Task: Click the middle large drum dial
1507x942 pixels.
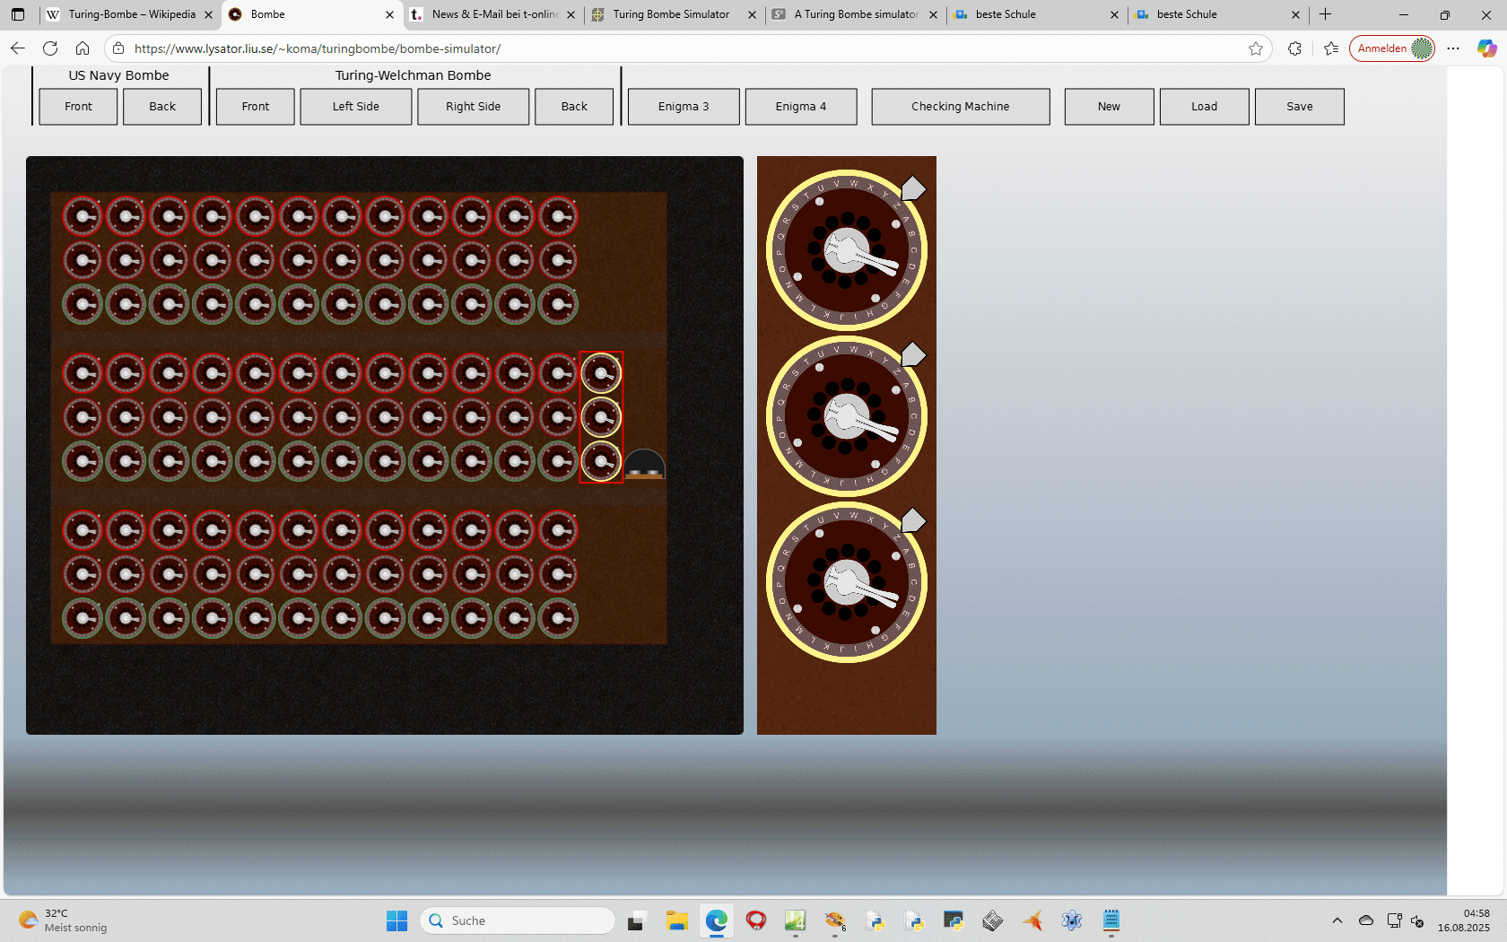Action: (x=846, y=417)
